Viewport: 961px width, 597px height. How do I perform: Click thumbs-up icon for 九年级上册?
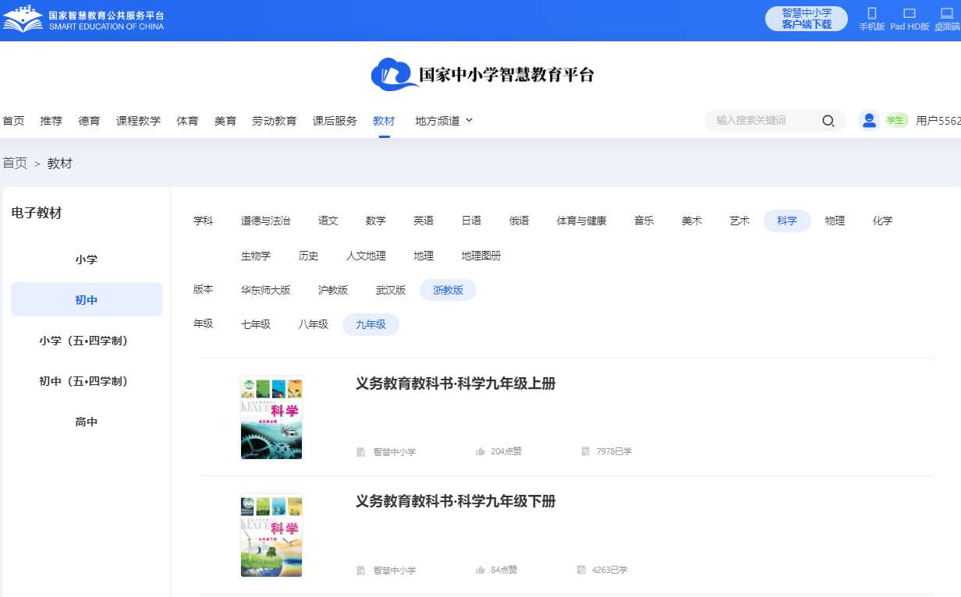coord(480,451)
